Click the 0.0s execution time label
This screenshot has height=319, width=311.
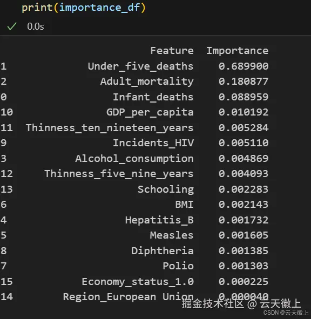36,26
